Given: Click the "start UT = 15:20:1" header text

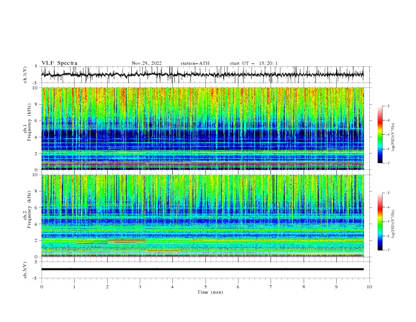Looking at the screenshot, I should point(254,63).
